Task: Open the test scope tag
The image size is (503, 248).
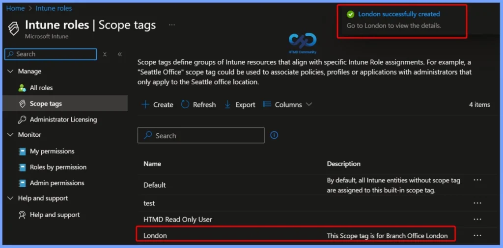Action: [149, 203]
